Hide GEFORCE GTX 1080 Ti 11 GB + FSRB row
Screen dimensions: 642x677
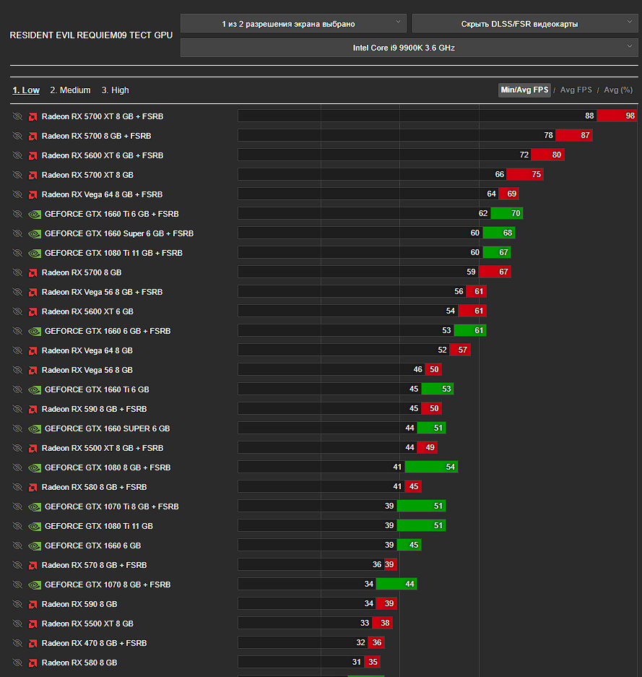(17, 253)
